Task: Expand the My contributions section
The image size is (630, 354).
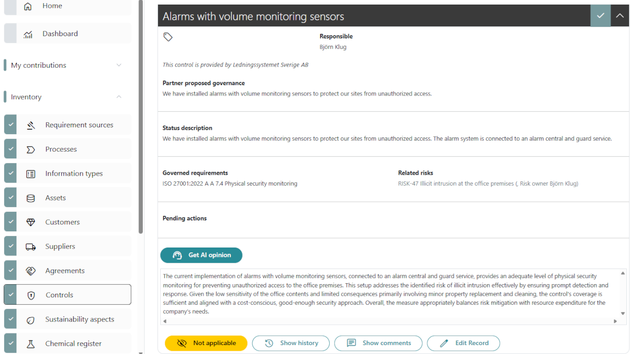Action: pos(119,65)
